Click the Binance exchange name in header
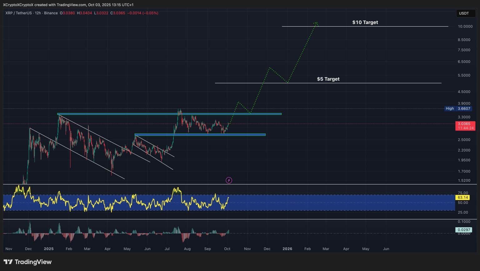 click(x=51, y=13)
